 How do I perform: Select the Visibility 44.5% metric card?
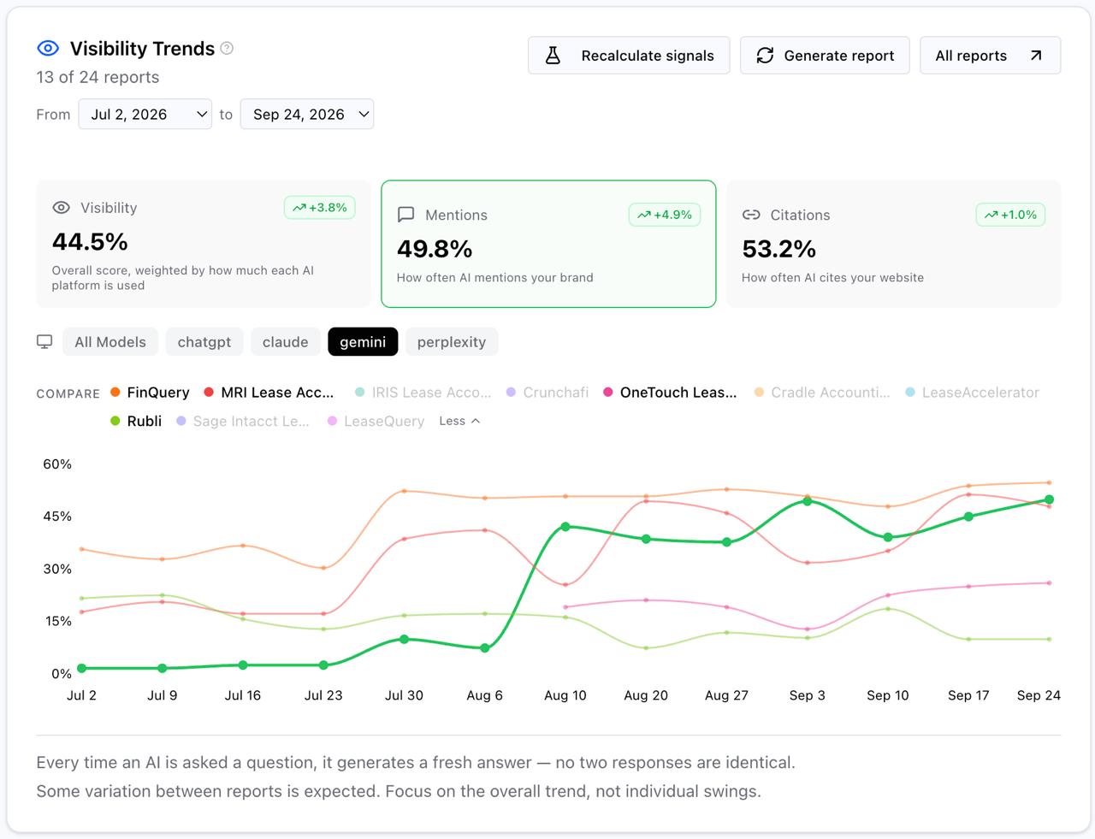coord(204,244)
